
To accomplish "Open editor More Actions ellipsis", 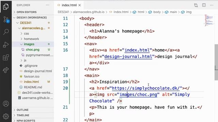I will (212, 5).
